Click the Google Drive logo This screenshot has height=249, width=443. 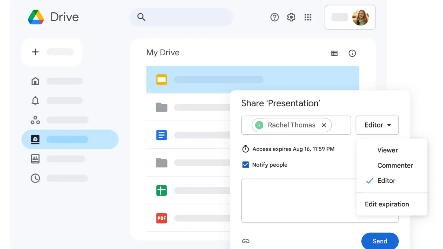(36, 17)
